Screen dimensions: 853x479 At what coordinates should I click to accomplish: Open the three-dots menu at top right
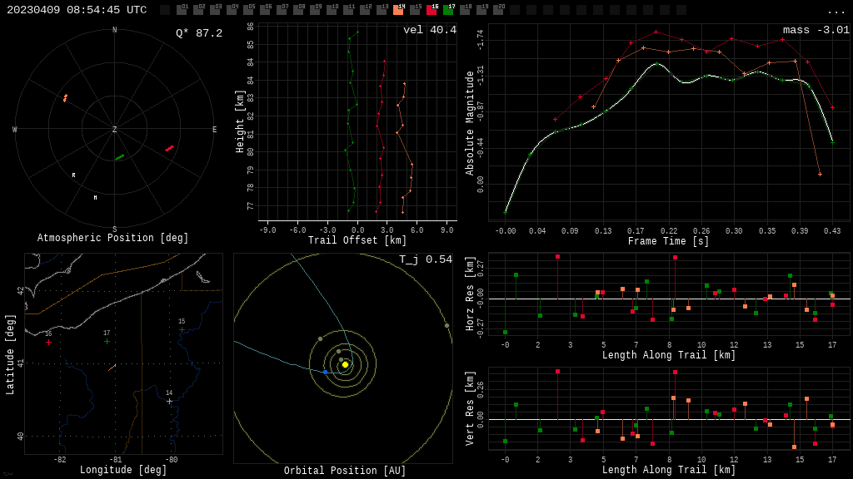point(836,12)
